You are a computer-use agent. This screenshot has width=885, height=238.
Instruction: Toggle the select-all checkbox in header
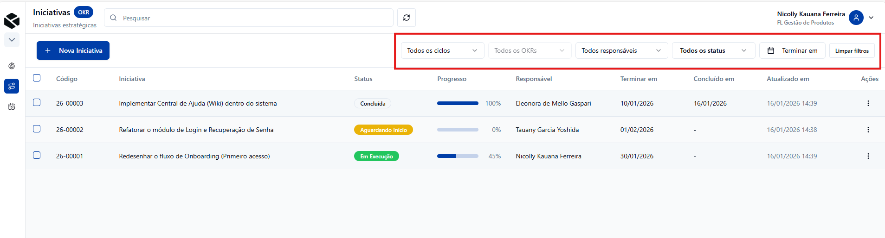37,78
